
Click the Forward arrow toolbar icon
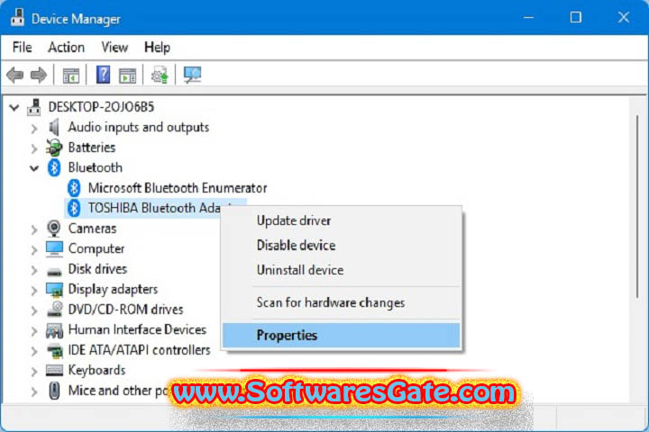point(39,76)
